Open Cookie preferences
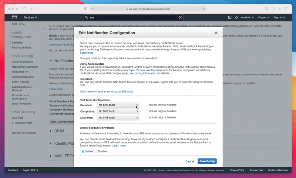296x178 pixels. pos(278,170)
